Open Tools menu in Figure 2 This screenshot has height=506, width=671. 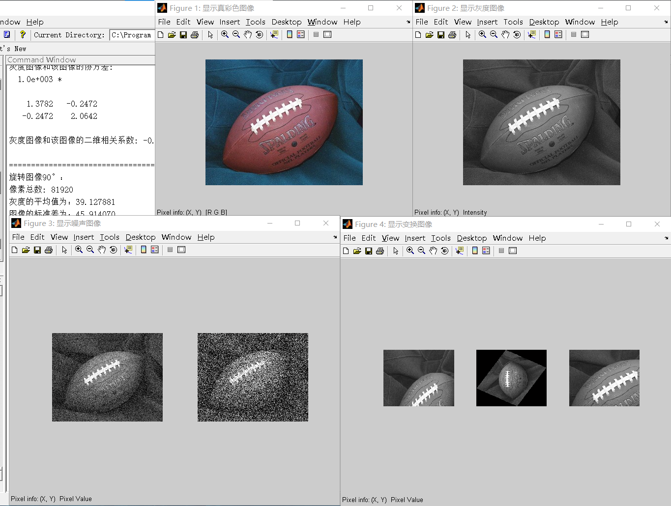point(513,22)
